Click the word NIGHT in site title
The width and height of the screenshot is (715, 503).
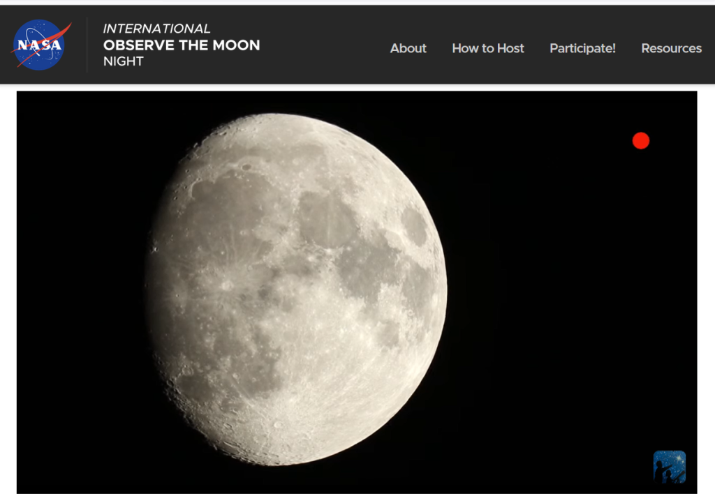tap(123, 61)
